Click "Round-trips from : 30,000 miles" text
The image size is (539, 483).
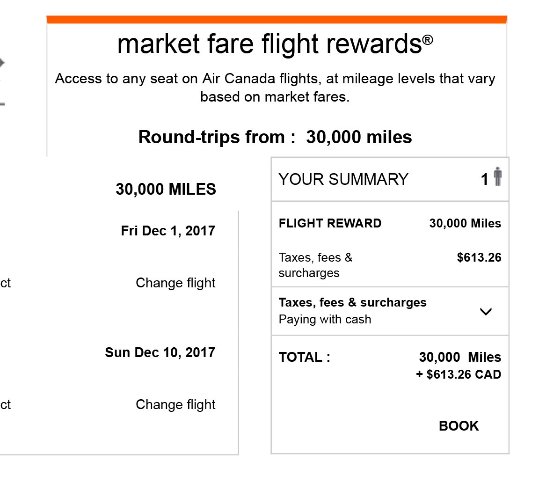pos(275,137)
